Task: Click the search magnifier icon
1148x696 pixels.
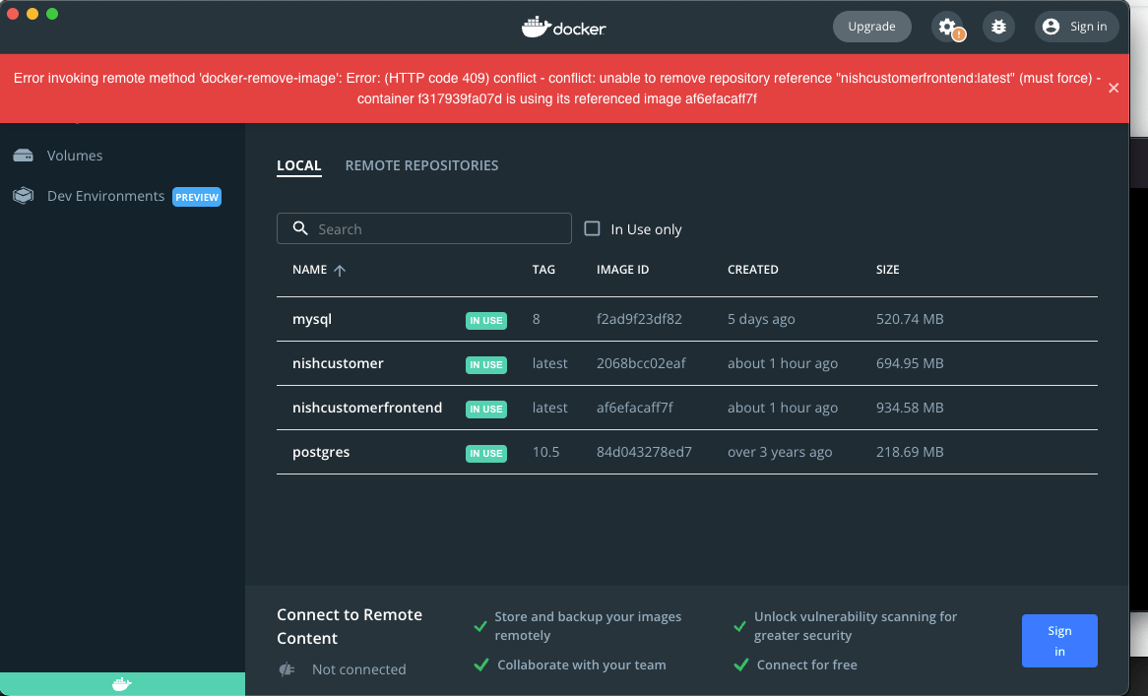Action: coord(300,228)
